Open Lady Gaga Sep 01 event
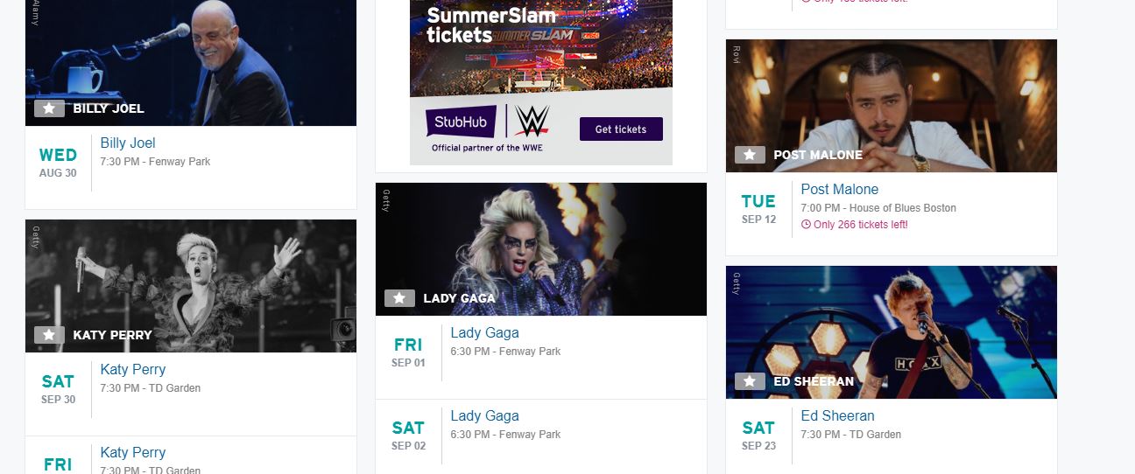1135x474 pixels. click(484, 333)
